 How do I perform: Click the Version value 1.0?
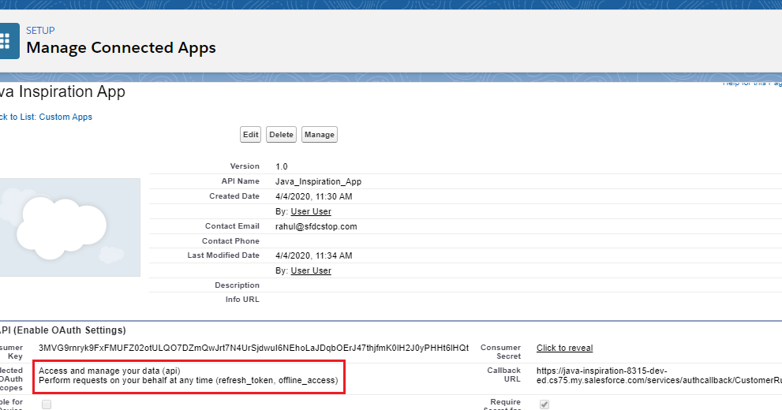tap(281, 166)
